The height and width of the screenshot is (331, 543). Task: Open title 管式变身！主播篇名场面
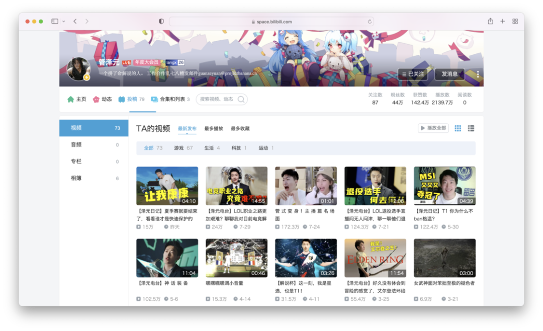click(x=305, y=215)
